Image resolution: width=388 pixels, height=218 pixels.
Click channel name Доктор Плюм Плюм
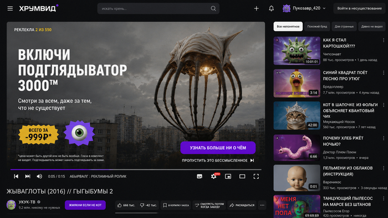pos(339,152)
